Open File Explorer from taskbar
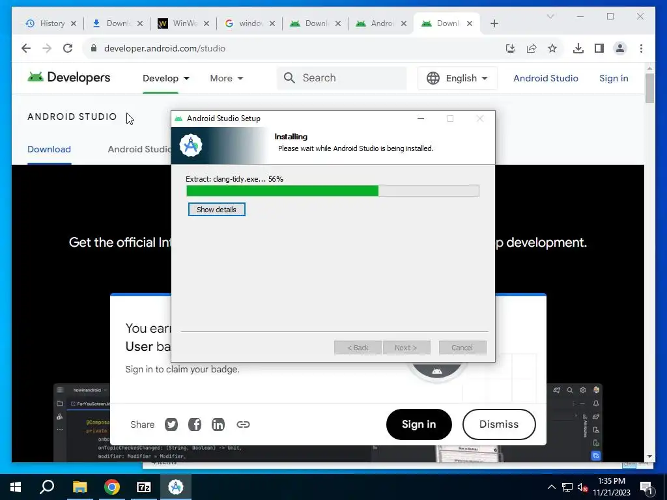667x500 pixels. coord(79,487)
